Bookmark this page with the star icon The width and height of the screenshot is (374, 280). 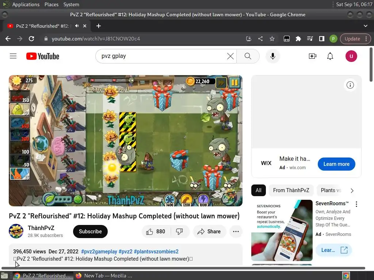point(272,39)
